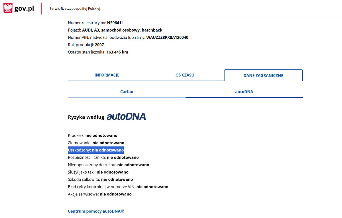The height and width of the screenshot is (218, 342).
Task: Switch to the OŚ CZASU tab
Action: pos(185,75)
